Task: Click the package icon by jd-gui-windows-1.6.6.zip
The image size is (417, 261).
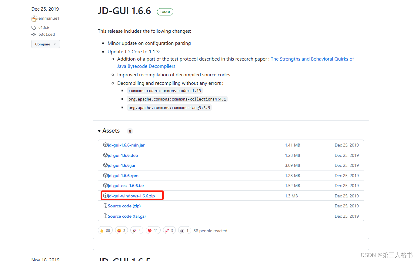Action: click(106, 196)
